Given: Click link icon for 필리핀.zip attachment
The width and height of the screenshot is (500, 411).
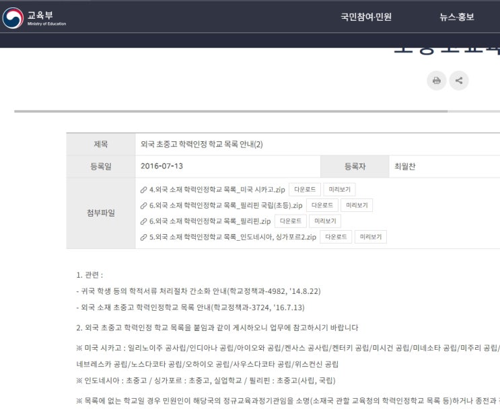Looking at the screenshot, I should [143, 221].
